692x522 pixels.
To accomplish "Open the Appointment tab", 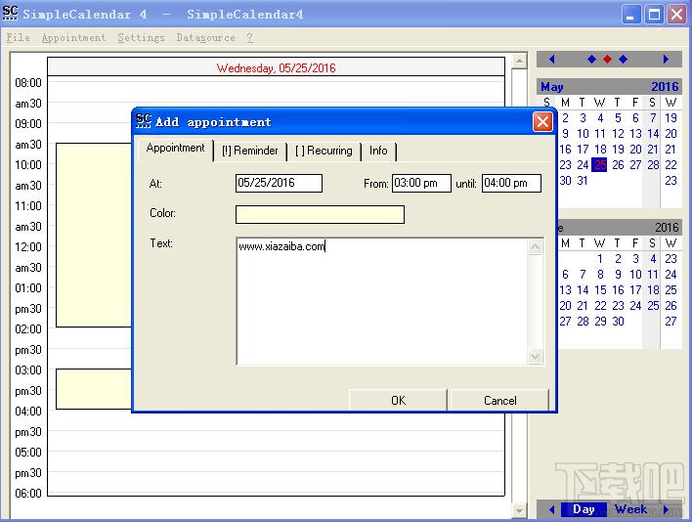I will pos(175,149).
